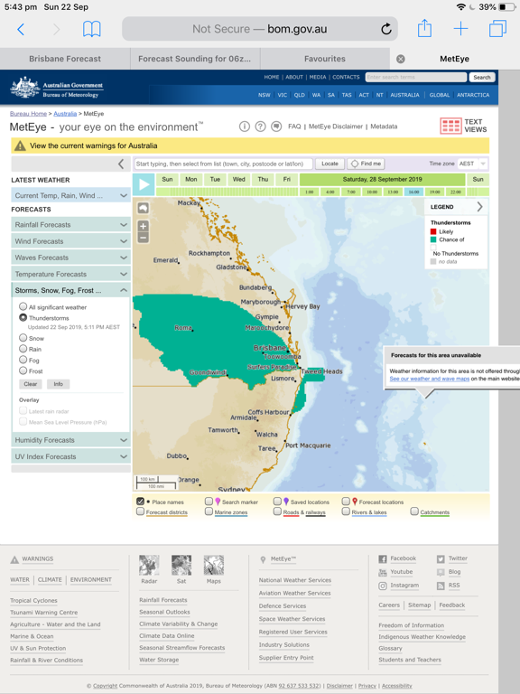The width and height of the screenshot is (520, 694).
Task: Enable Marine zones checkbox
Action: (209, 511)
